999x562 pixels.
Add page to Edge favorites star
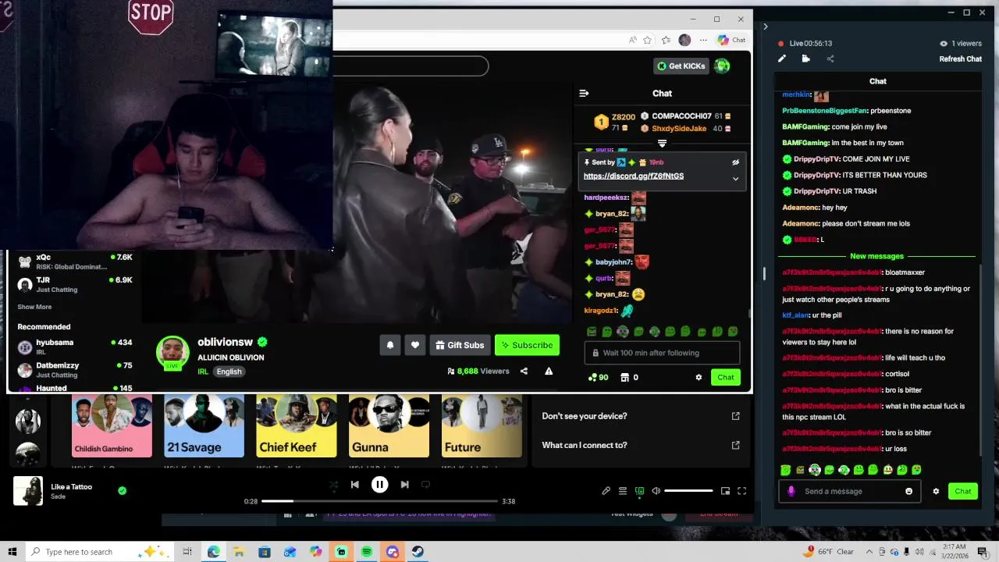click(x=647, y=41)
